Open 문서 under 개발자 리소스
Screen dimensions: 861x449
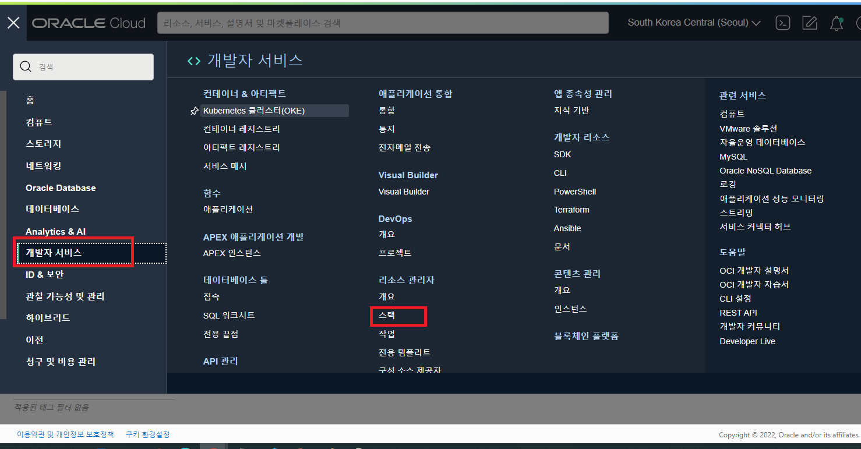562,247
